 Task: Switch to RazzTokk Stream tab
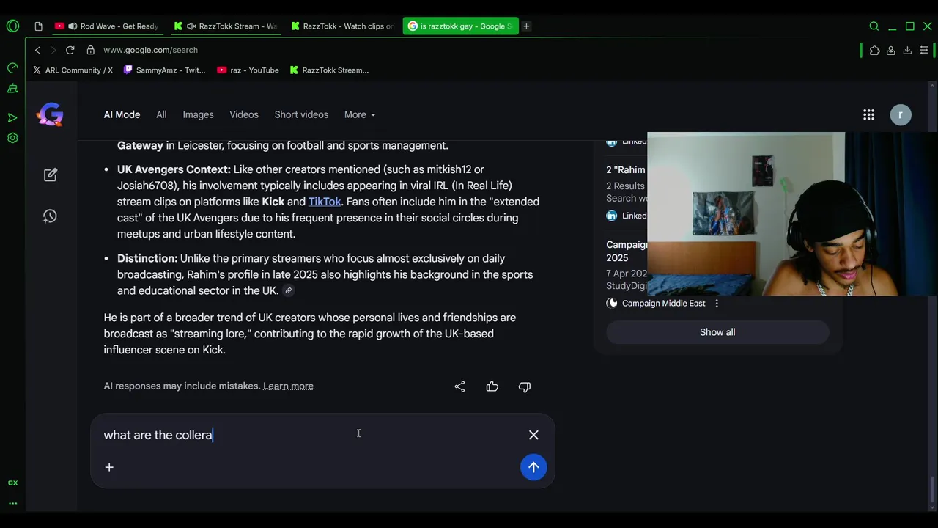click(226, 26)
